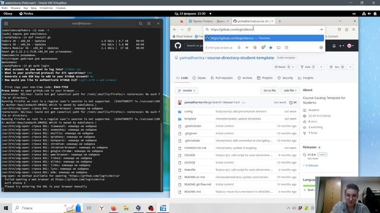Switch to the Issues tab
The width and height of the screenshot is (380, 213).
(x=199, y=78)
